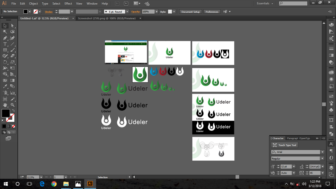Select the Rectangle tool

click(5, 50)
